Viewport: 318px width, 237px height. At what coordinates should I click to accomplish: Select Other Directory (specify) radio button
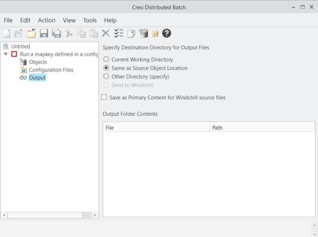coord(106,76)
